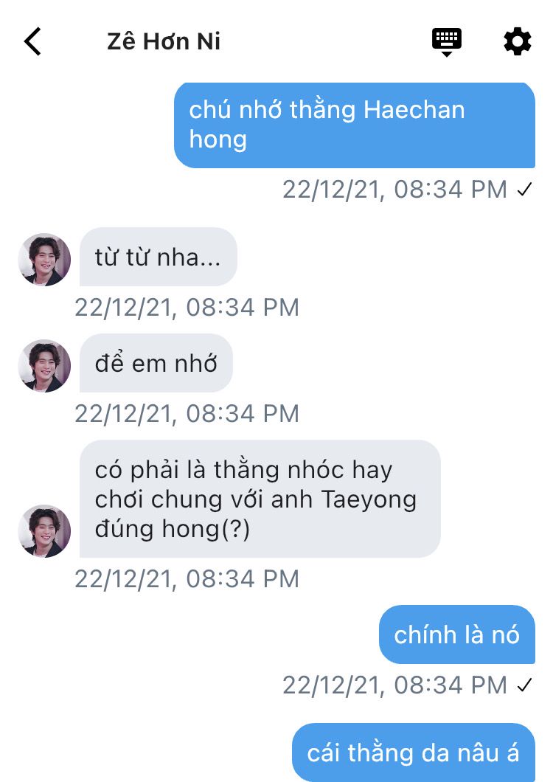This screenshot has width=553, height=782.
Task: Select the 'chú nhớ thằng Haechan hong' bubble
Action: pos(355,125)
